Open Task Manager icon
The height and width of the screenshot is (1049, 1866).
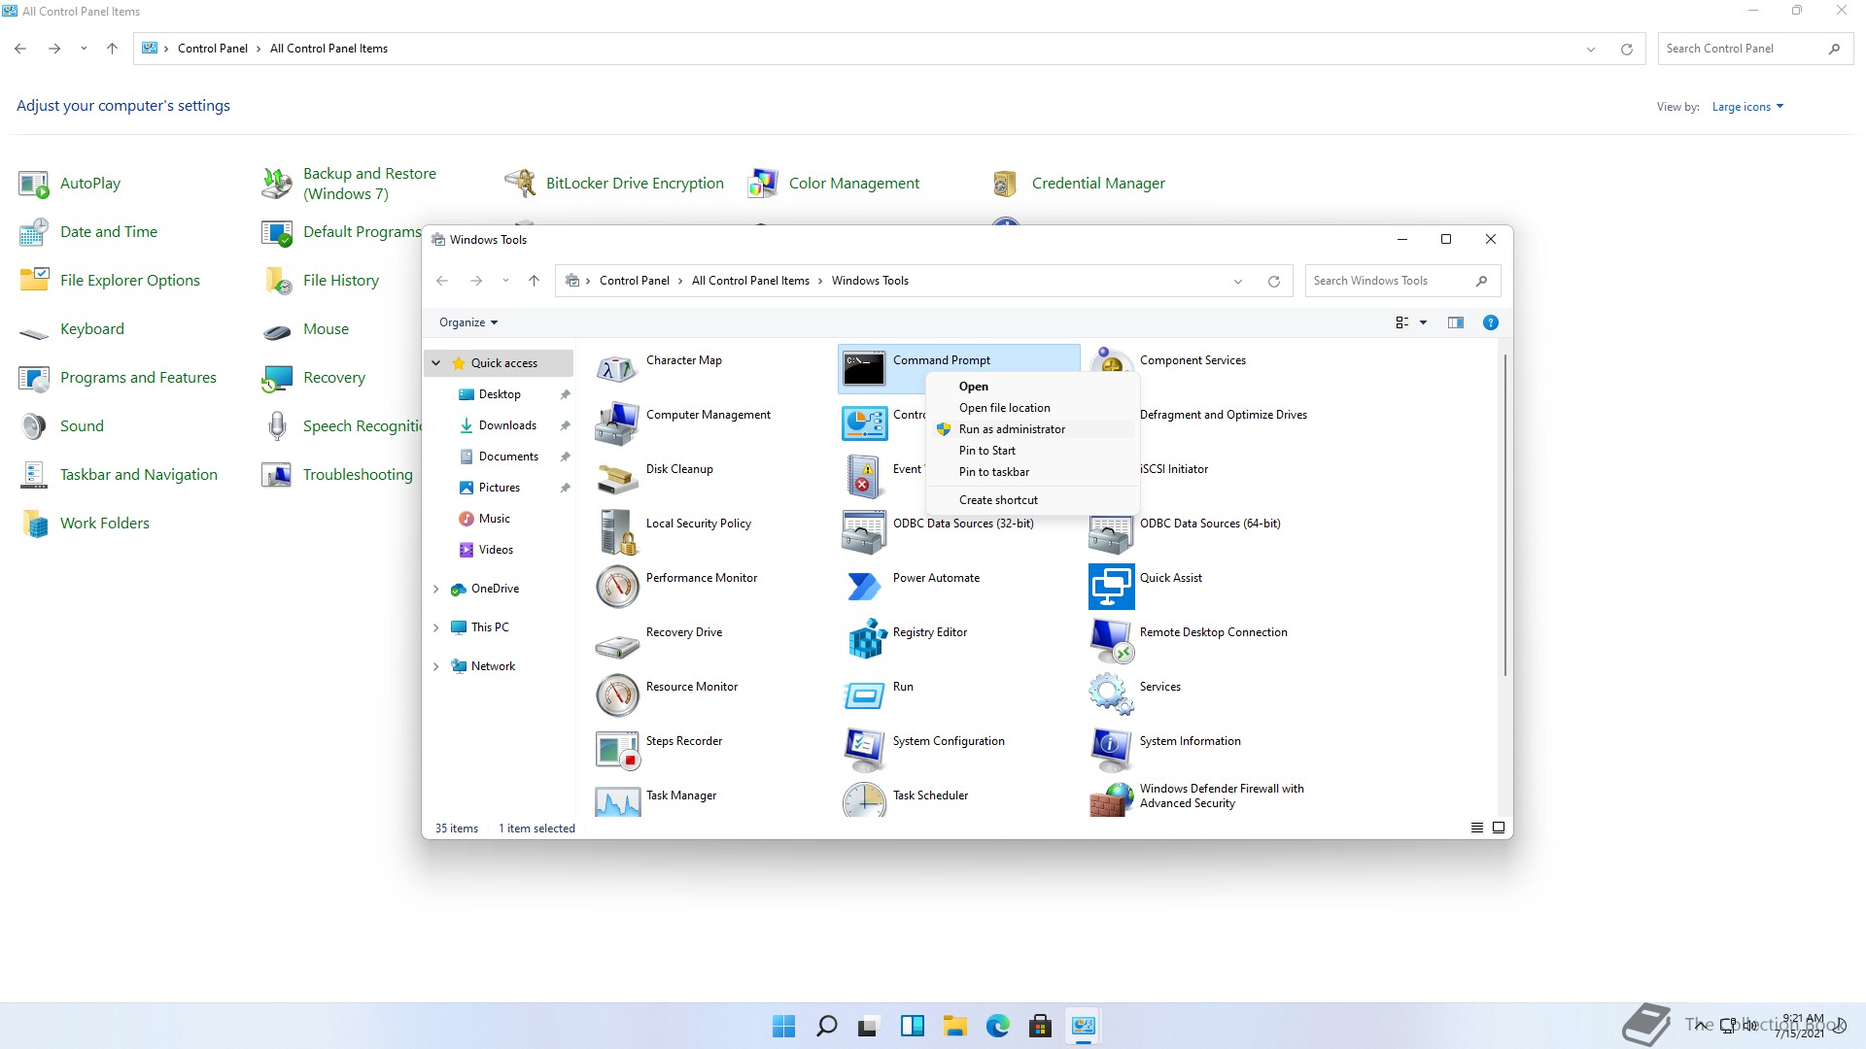[617, 801]
